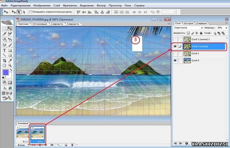Show the Слой 1 layer via eye box
The image size is (230, 148).
(175, 53)
